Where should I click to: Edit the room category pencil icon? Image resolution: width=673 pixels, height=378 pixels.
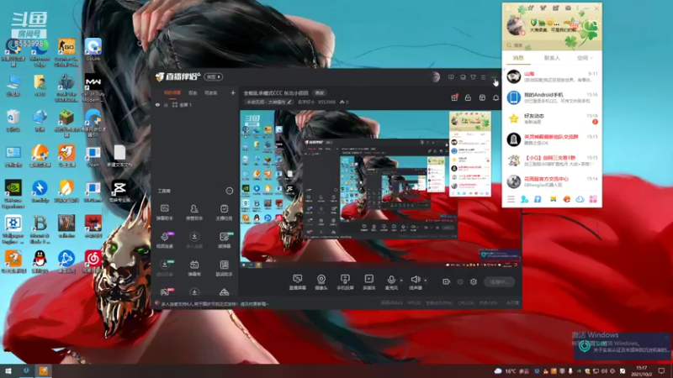pos(289,102)
